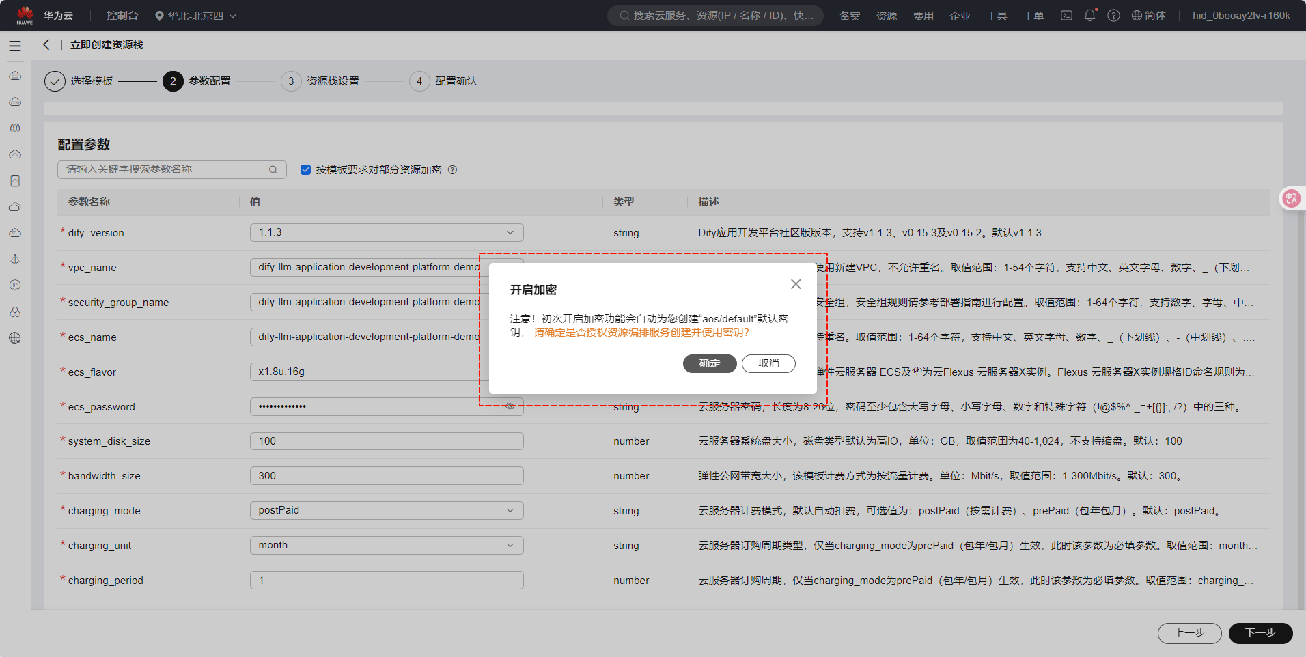Open the document-shaped sidebar icon
The image size is (1306, 657).
[15, 181]
